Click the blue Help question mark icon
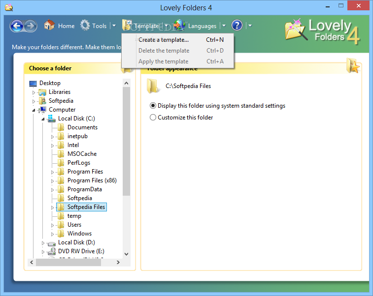Screen dimensions: 373x296 (x=237, y=25)
